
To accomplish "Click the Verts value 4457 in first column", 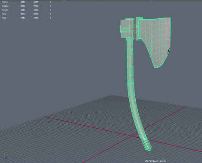I will [x=23, y=2].
